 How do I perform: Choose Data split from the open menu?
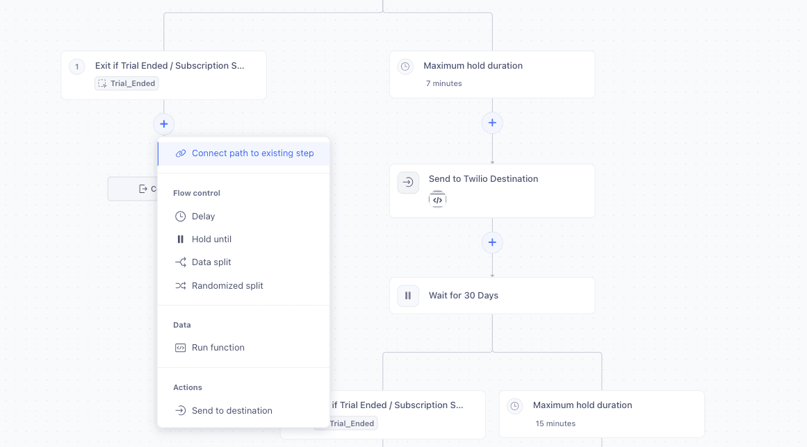[211, 262]
